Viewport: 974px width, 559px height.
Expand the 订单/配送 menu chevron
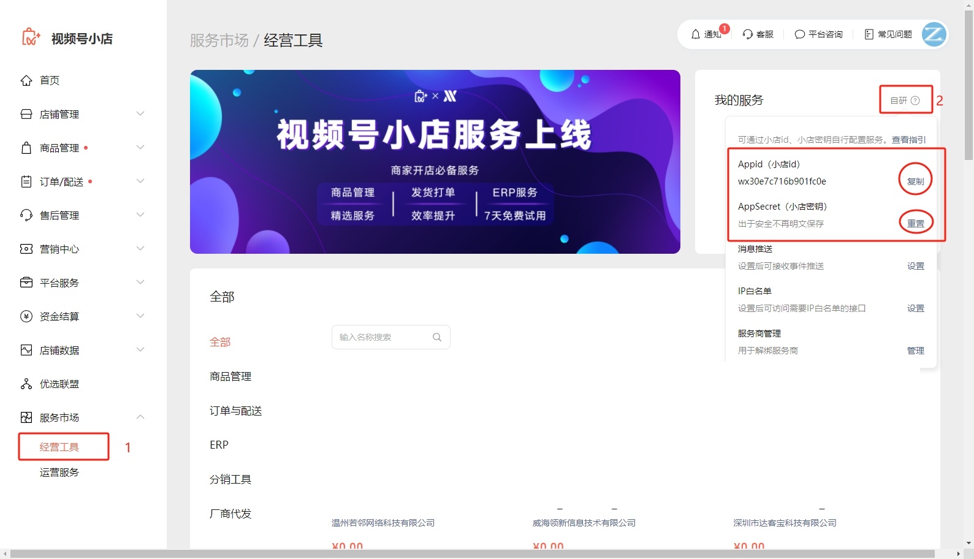pos(140,181)
